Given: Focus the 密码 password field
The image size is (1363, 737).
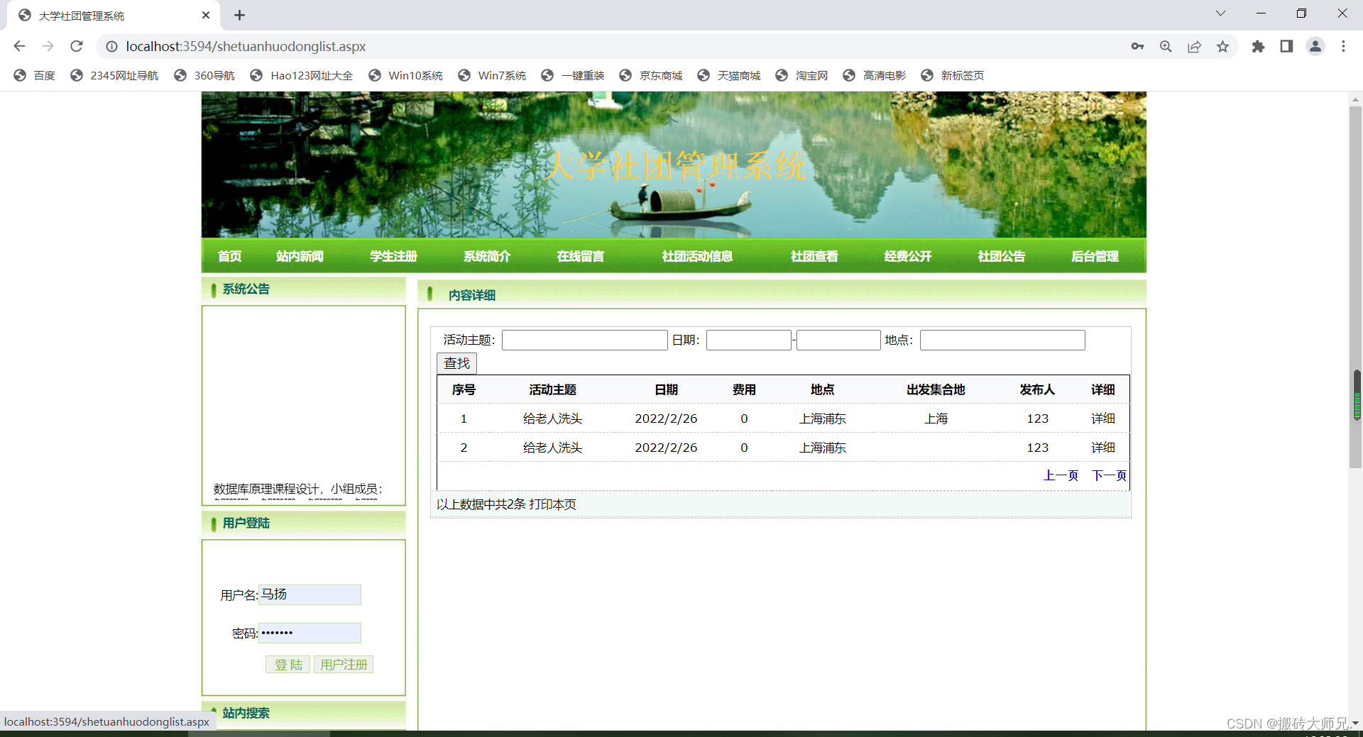Looking at the screenshot, I should tap(310, 633).
